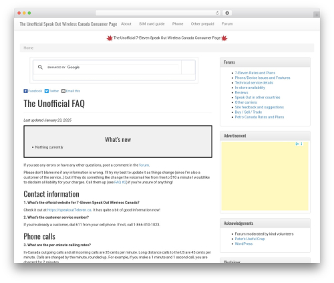Click the Acknowledgements sidebar heading

(x=238, y=223)
